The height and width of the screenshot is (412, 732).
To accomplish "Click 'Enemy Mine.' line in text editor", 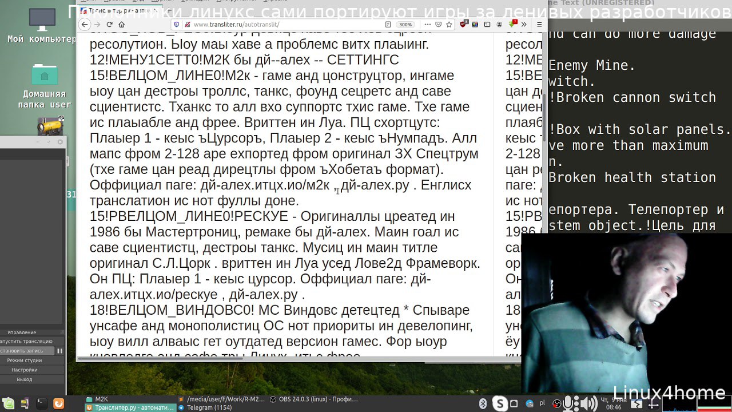I will [592, 65].
